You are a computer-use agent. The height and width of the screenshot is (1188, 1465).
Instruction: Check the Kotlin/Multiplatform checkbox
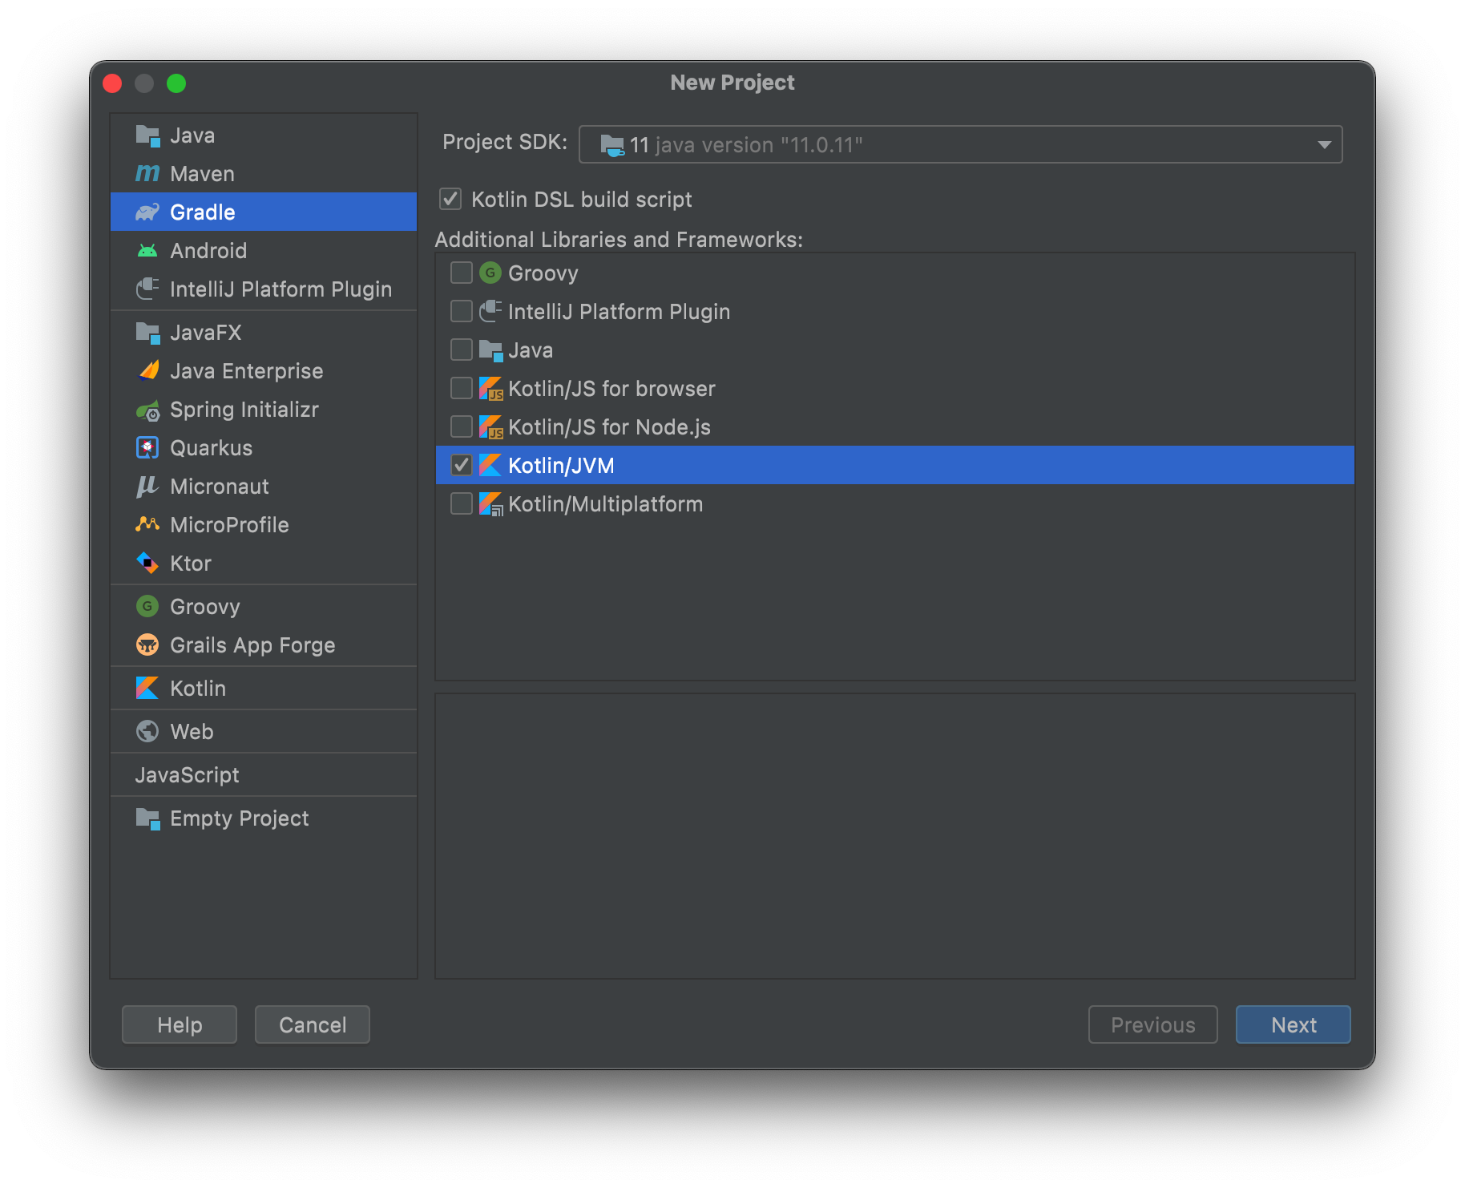pos(462,503)
